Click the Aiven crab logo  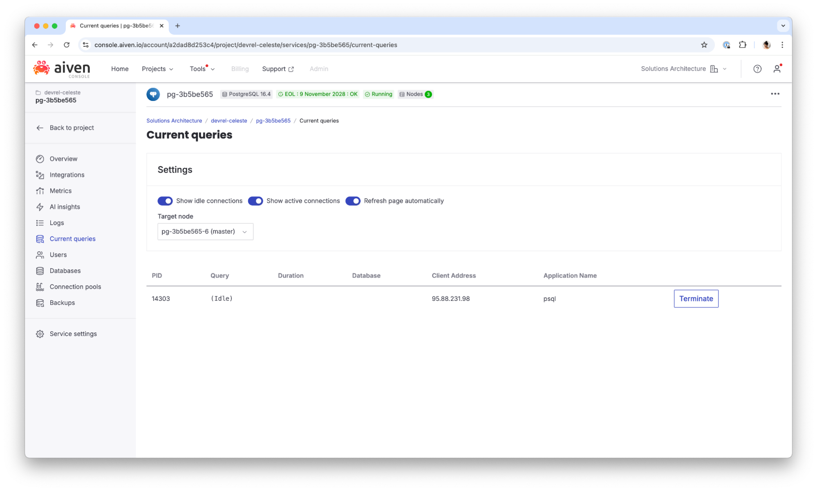41,68
